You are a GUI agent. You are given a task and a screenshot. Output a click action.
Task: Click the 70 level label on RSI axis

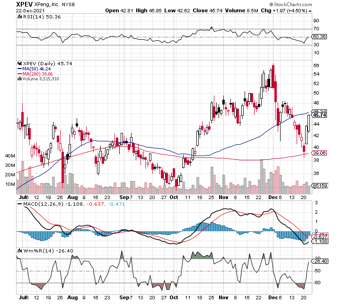[316, 29]
